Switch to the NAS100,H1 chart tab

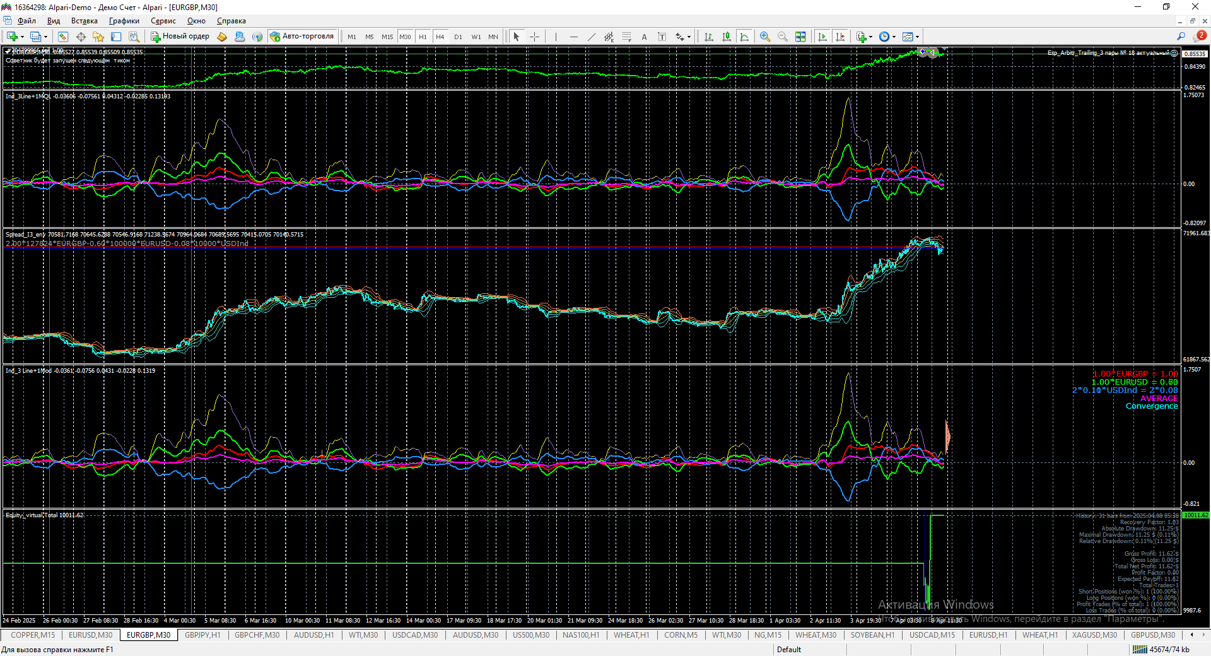pyautogui.click(x=581, y=635)
